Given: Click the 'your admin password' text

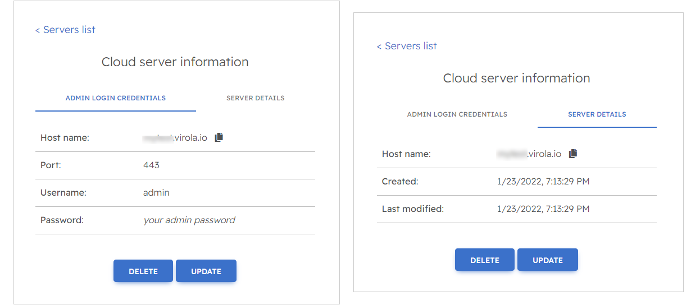Looking at the screenshot, I should tap(189, 220).
